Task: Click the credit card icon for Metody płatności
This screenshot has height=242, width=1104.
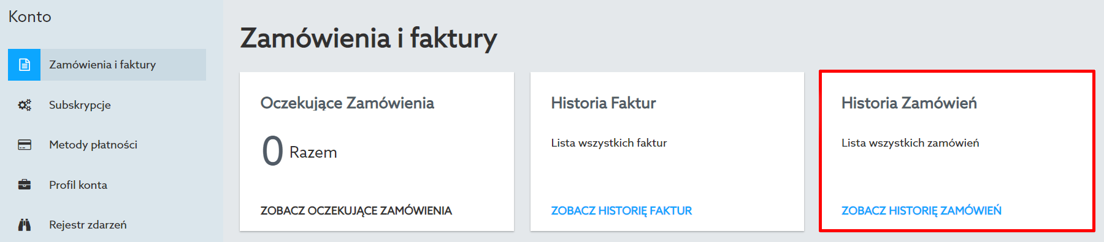Action: click(x=25, y=145)
